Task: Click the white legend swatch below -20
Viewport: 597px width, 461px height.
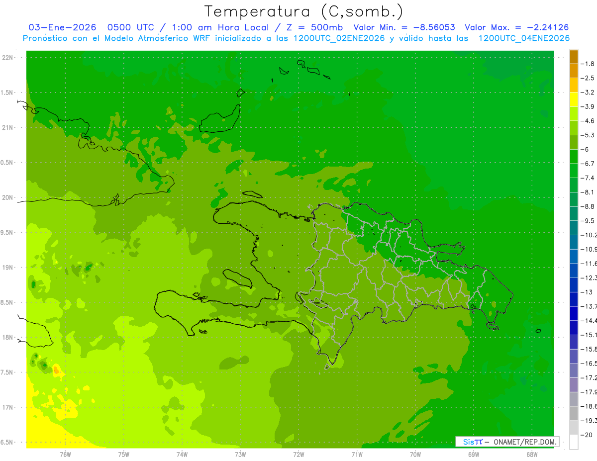Action: [x=574, y=442]
